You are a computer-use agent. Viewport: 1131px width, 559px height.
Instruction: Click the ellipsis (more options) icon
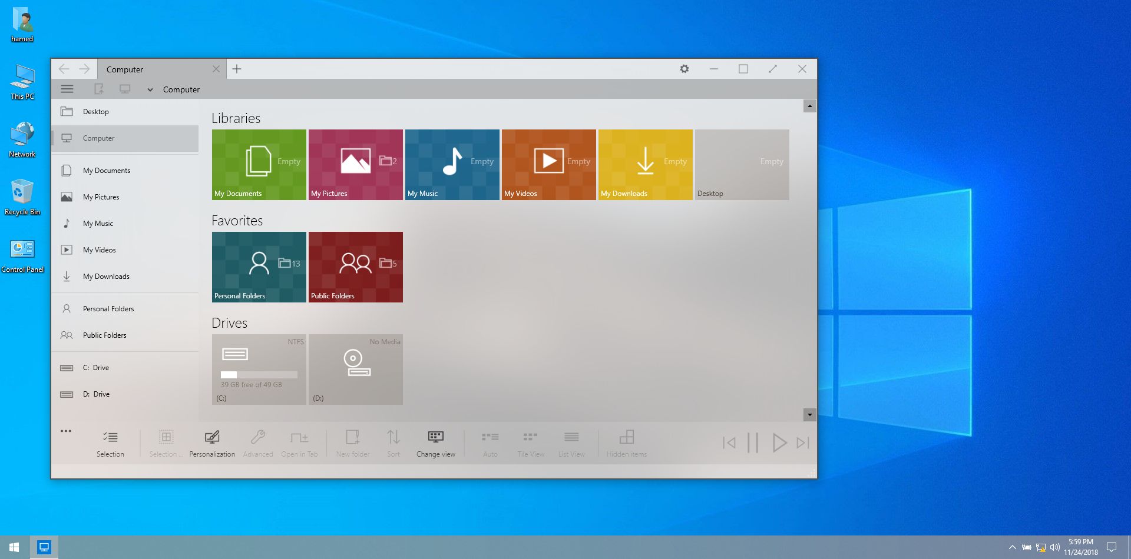pyautogui.click(x=66, y=430)
